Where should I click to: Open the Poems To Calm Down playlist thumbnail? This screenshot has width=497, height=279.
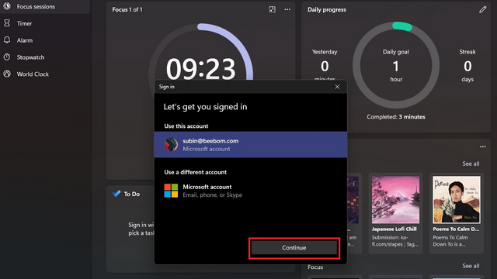click(457, 200)
